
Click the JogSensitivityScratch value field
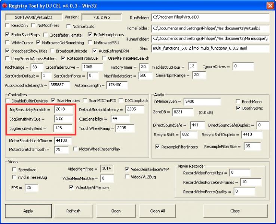click(x=64, y=110)
